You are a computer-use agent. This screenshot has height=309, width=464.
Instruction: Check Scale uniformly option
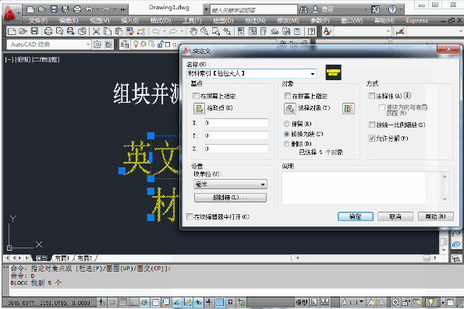click(x=372, y=125)
